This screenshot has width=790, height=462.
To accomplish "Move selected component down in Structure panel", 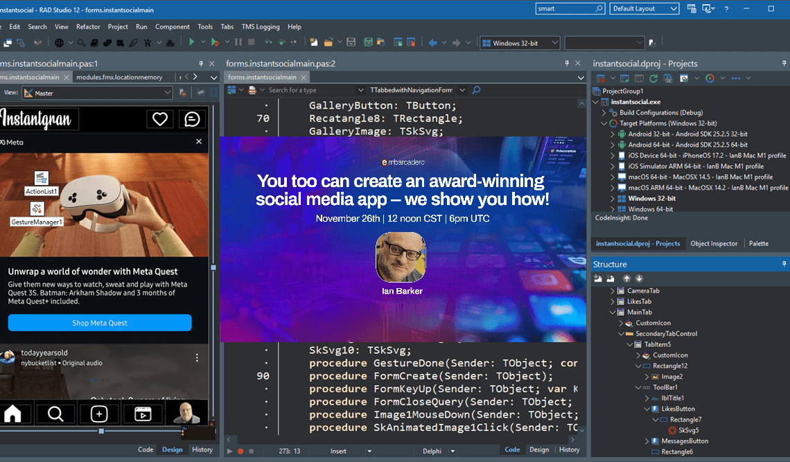I will click(639, 278).
